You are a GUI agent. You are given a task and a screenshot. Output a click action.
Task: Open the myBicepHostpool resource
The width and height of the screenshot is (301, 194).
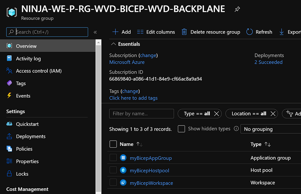click(x=149, y=171)
